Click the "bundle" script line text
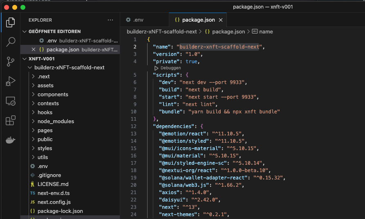This screenshot has width=365, height=219. tap(219, 112)
